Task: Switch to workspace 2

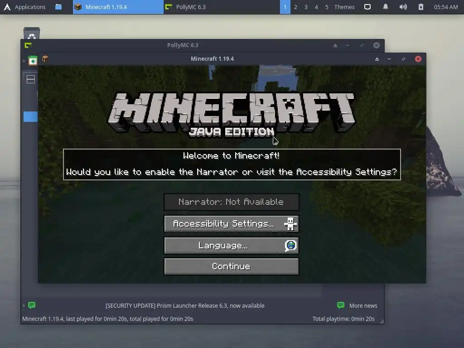Action: 295,7
